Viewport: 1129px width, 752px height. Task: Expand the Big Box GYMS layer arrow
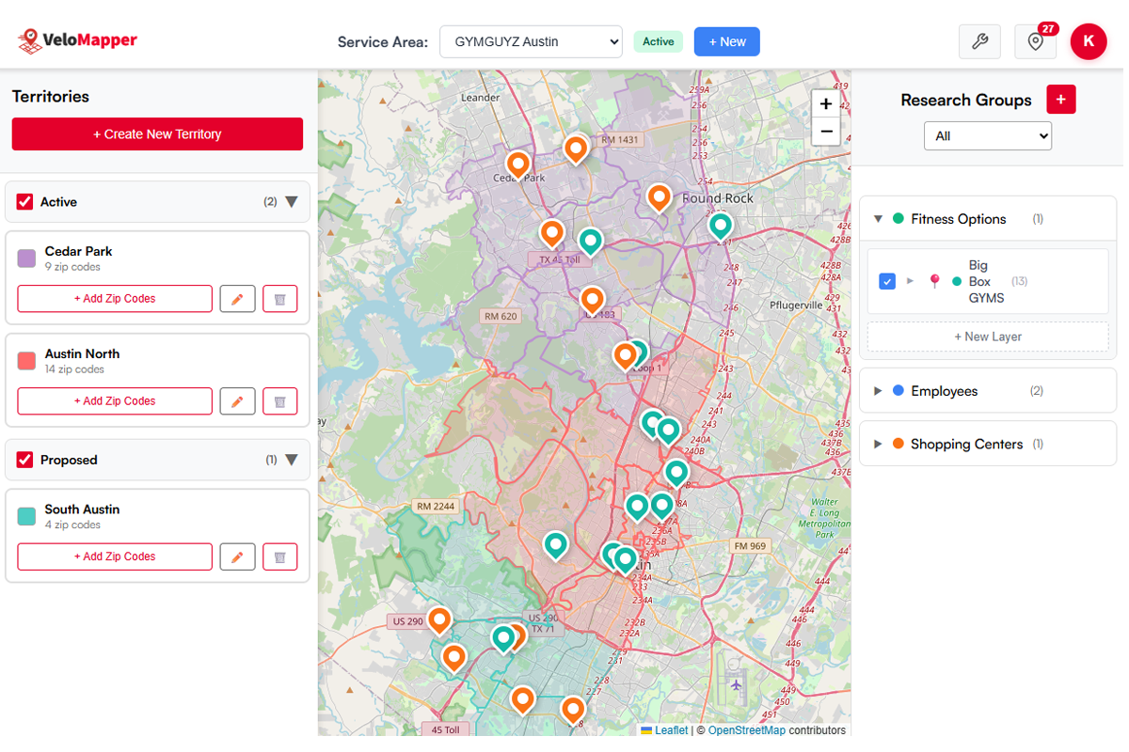pos(910,281)
